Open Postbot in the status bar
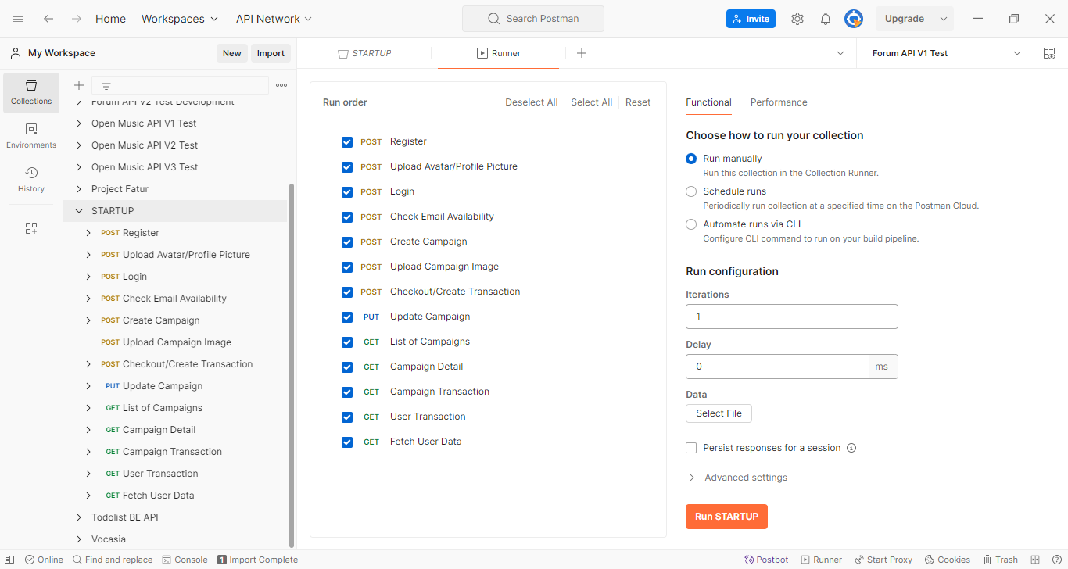The width and height of the screenshot is (1068, 569). point(766,560)
